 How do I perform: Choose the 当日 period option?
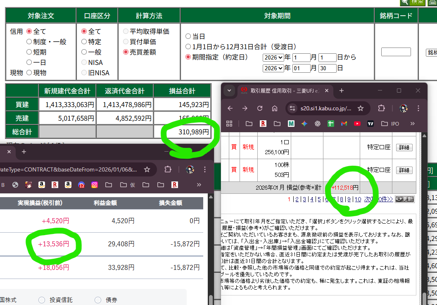[188, 36]
